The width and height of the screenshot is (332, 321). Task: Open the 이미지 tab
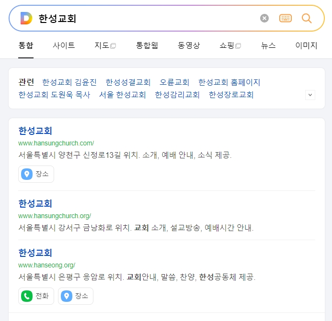click(x=306, y=45)
